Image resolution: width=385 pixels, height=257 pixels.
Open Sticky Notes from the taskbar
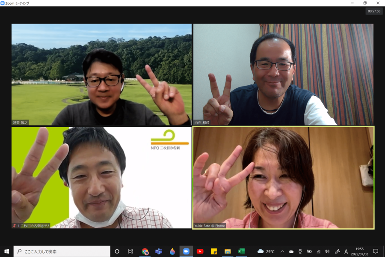tap(213, 251)
